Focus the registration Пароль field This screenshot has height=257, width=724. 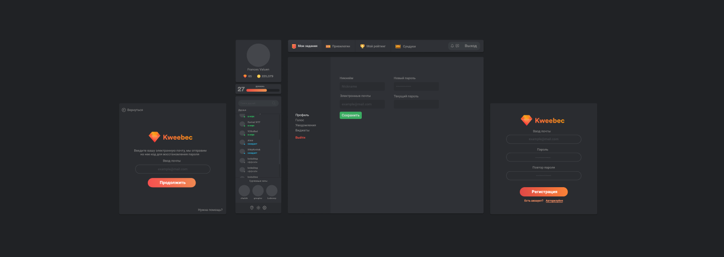(x=544, y=157)
